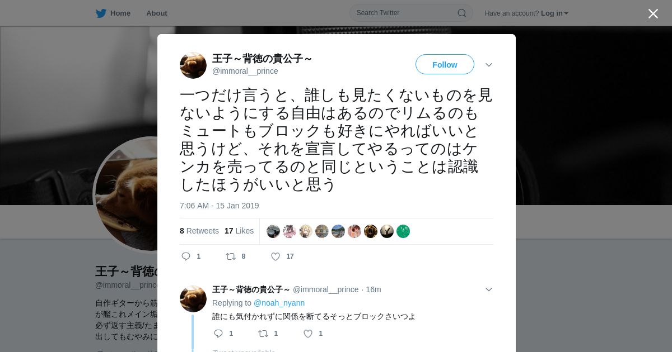Click the reply icon on the 16m reply tweet
Viewport: 672px width, 352px height.
pos(218,334)
